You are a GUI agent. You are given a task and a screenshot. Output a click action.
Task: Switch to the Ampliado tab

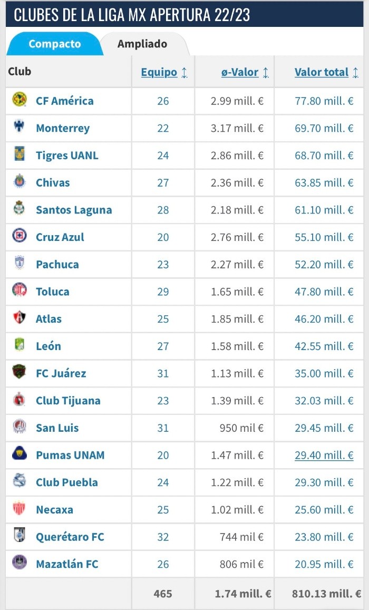pos(142,44)
